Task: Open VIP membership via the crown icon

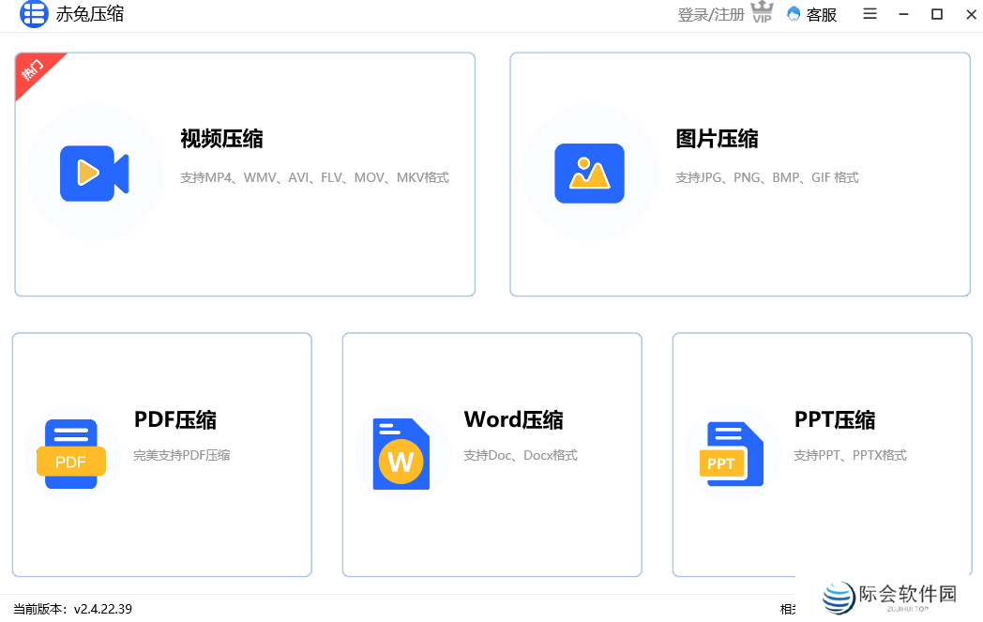Action: (x=762, y=12)
